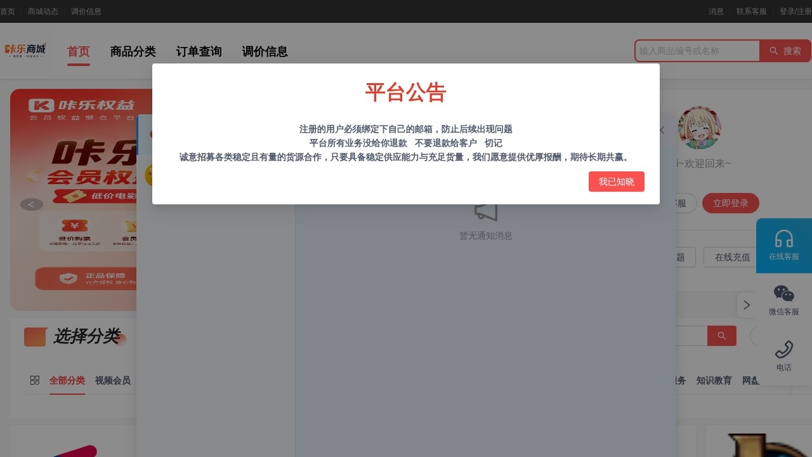Show previous banner slide arrow
Screen dimensions: 812x457
click(31, 204)
